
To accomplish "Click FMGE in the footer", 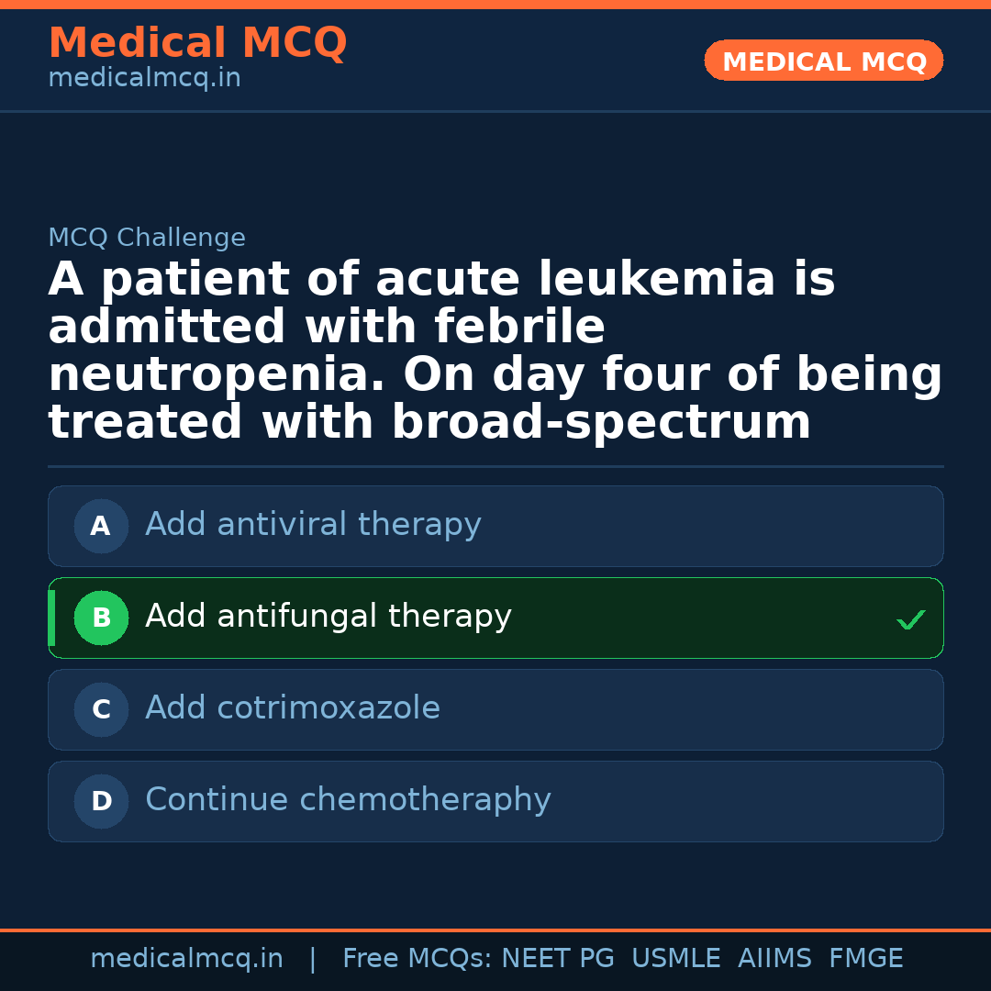I will [x=865, y=959].
